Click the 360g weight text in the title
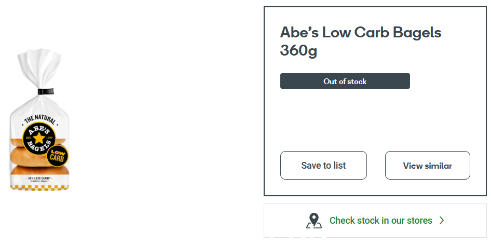This screenshot has height=245, width=491. 298,50
